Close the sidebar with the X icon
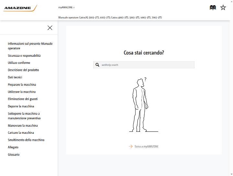This screenshot has width=233, height=176. [50, 28]
